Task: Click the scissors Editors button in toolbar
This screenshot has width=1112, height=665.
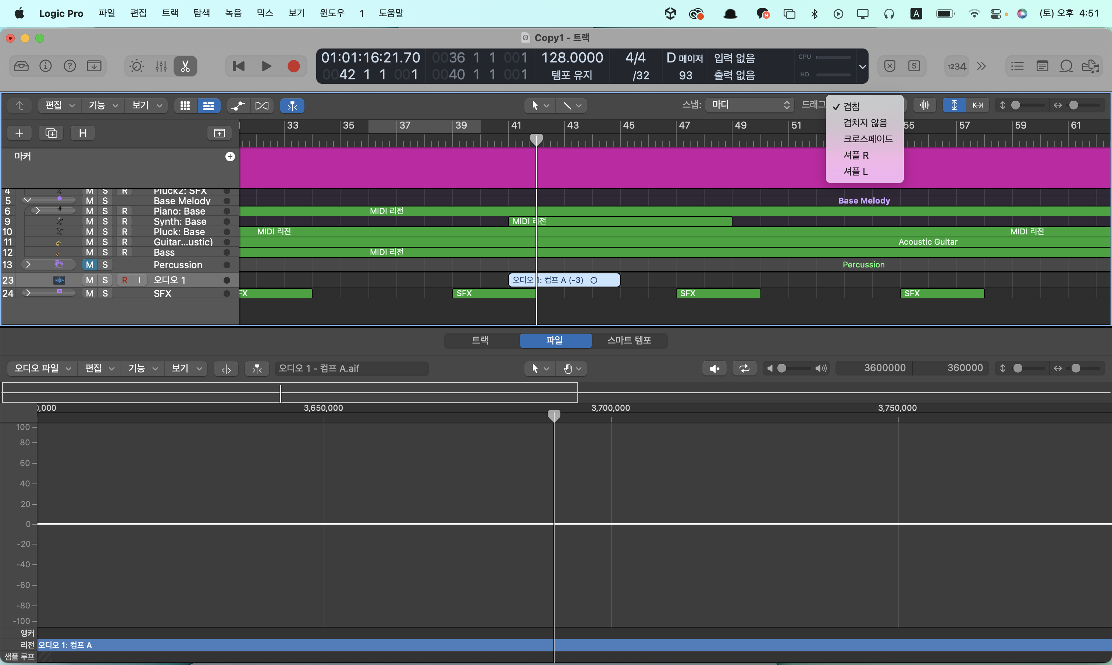Action: 185,66
